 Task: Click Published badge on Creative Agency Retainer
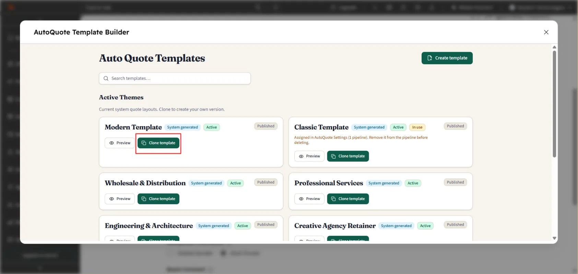[455, 225]
